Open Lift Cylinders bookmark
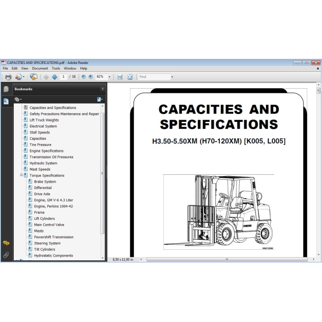This screenshot has height=322, width=322. (x=44, y=218)
